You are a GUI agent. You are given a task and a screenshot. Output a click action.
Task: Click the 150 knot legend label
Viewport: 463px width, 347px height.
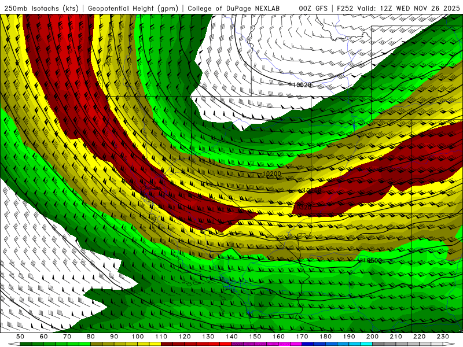(255, 337)
